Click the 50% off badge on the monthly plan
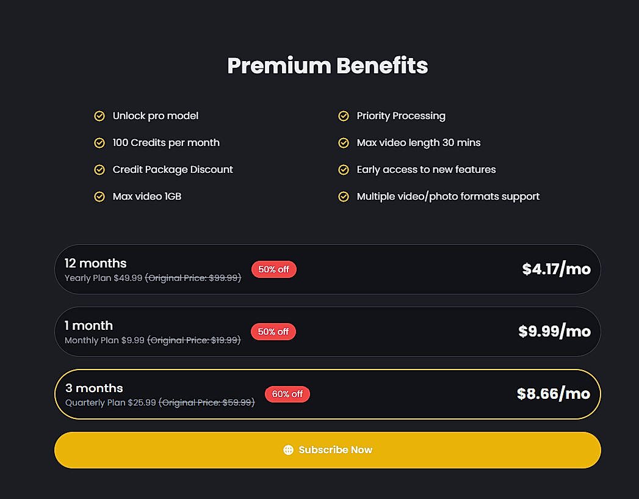This screenshot has height=499, width=639. point(273,332)
